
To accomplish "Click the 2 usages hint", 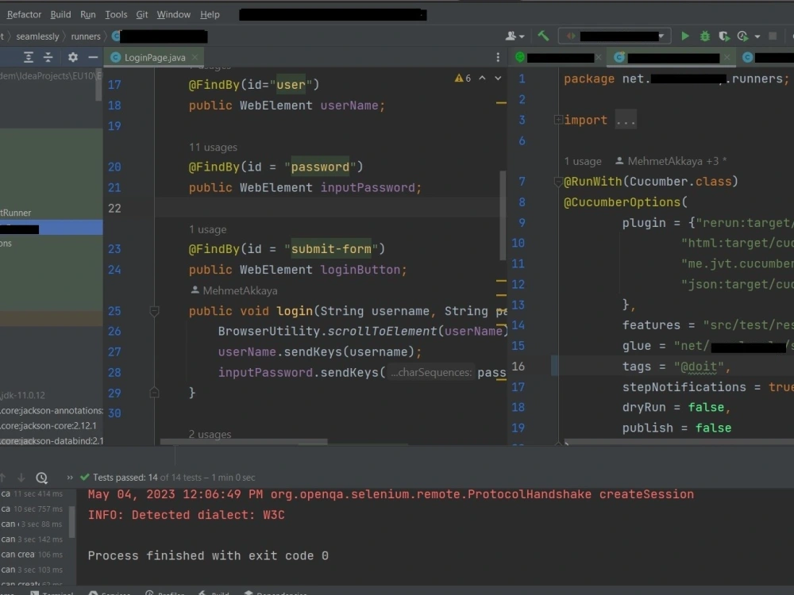I will tap(210, 434).
